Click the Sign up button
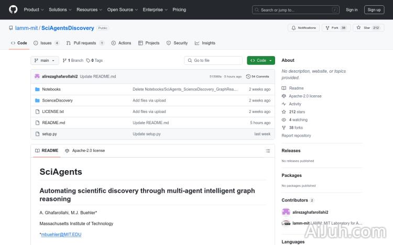 (x=374, y=10)
